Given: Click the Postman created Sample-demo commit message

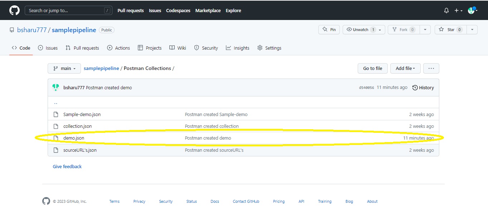Looking at the screenshot, I should (216, 115).
